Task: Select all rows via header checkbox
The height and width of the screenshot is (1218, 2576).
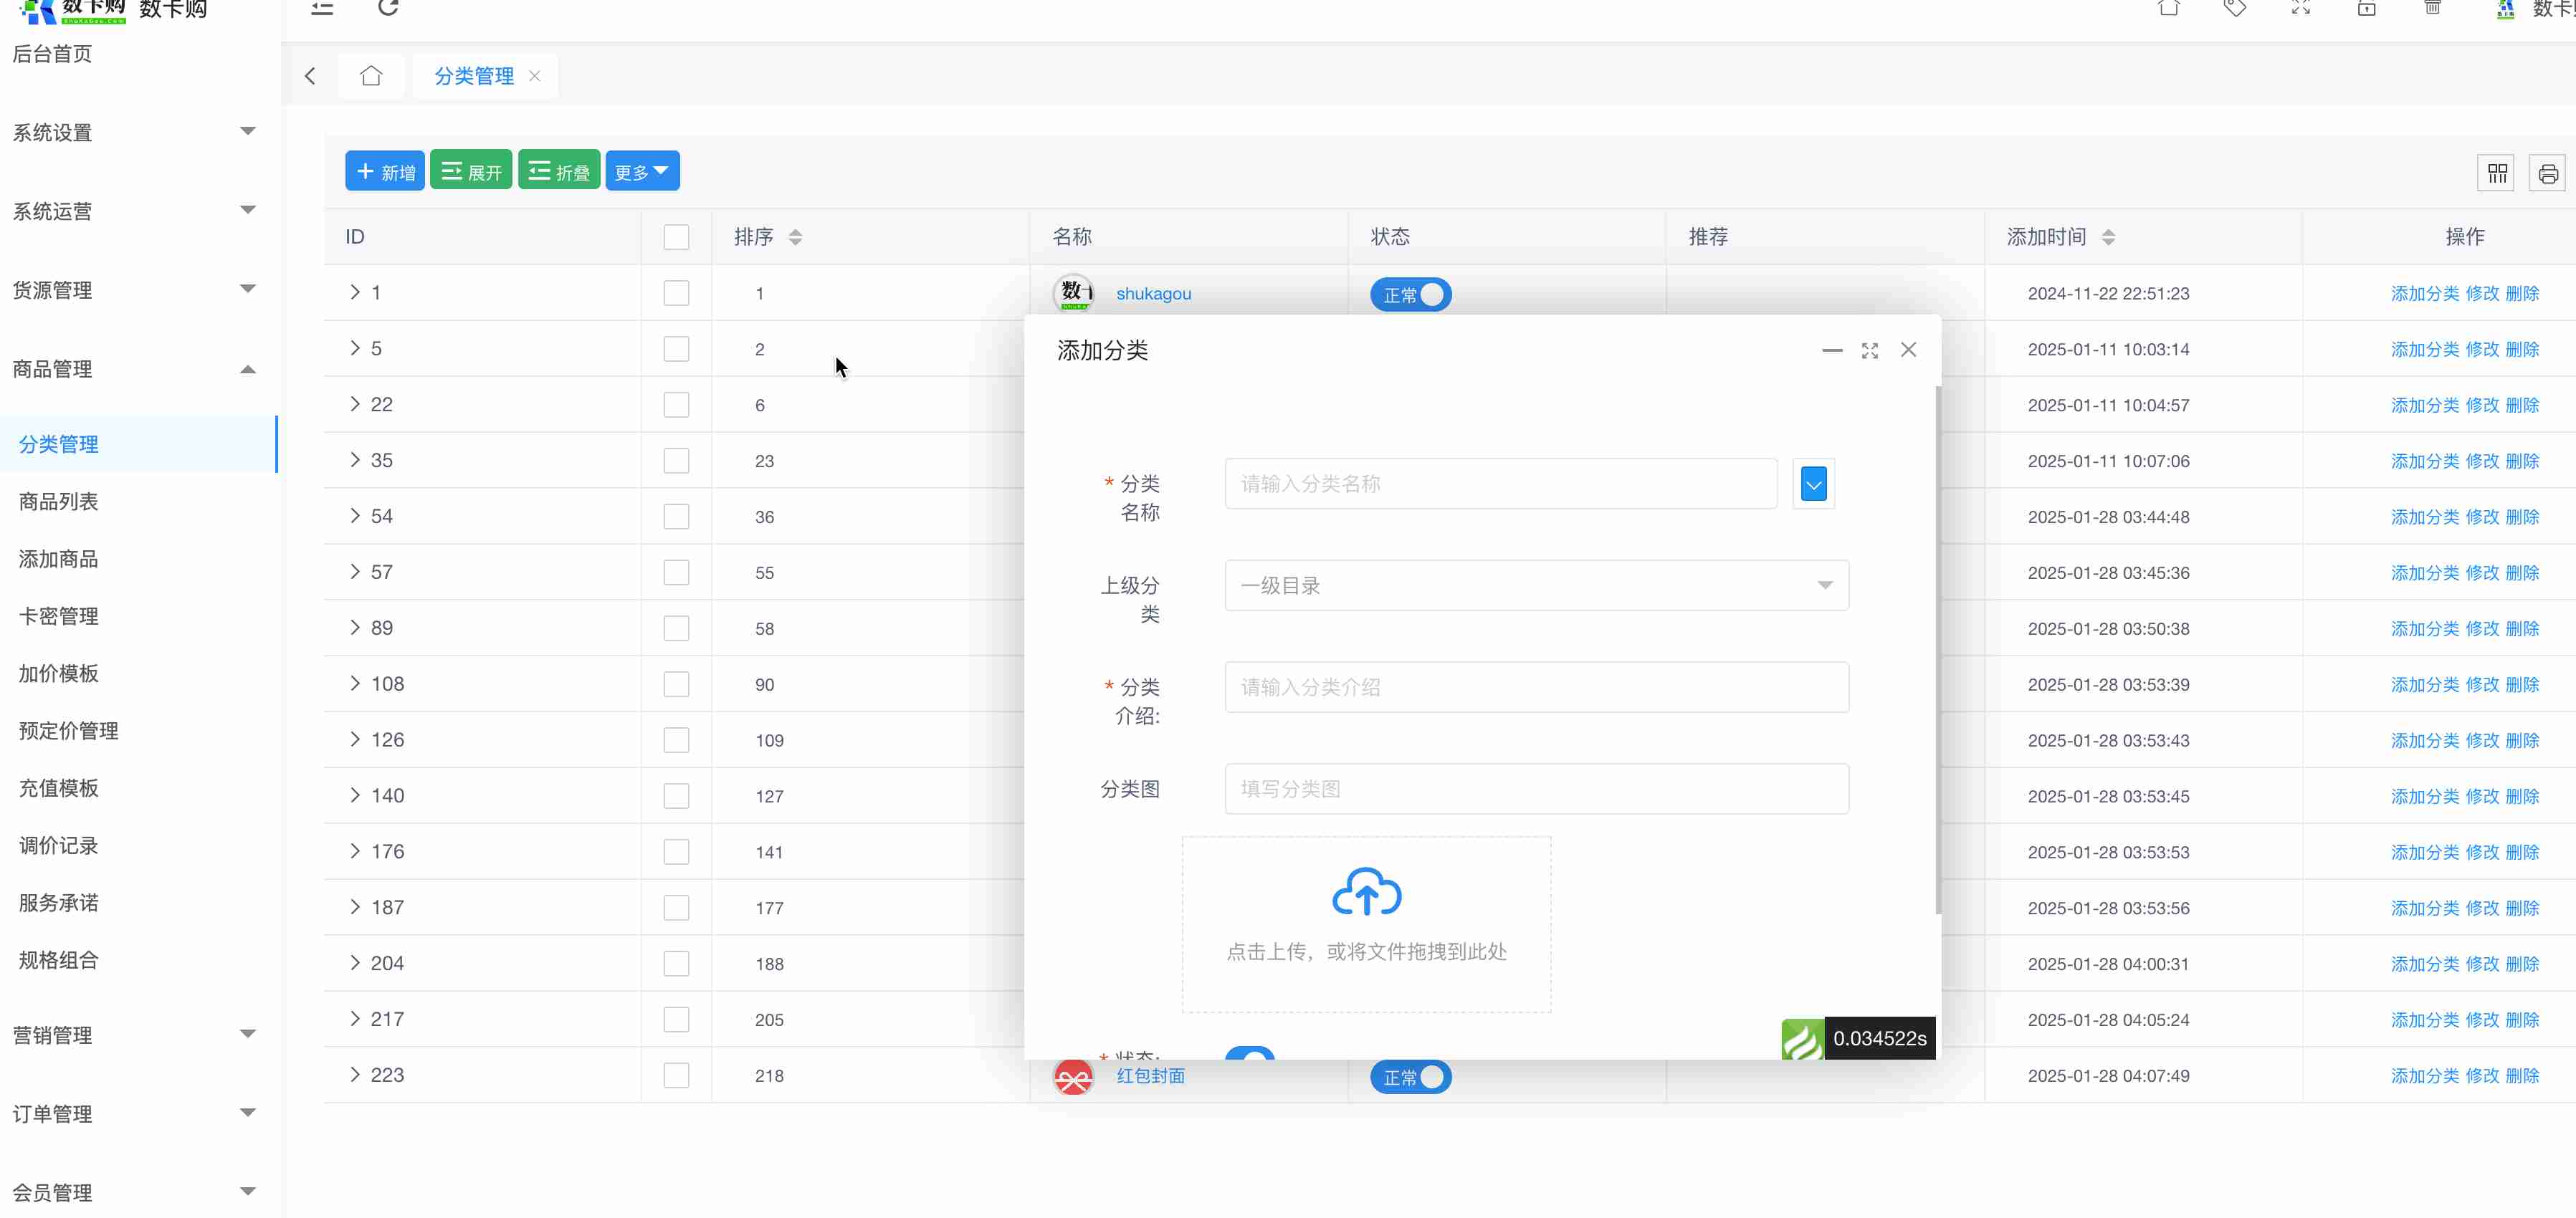Action: tap(676, 237)
